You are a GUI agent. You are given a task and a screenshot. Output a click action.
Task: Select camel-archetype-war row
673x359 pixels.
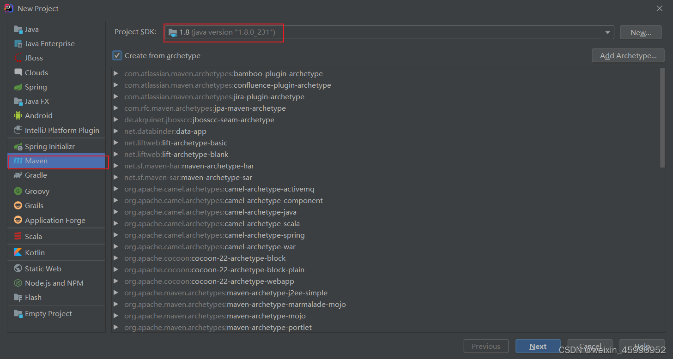(x=385, y=246)
